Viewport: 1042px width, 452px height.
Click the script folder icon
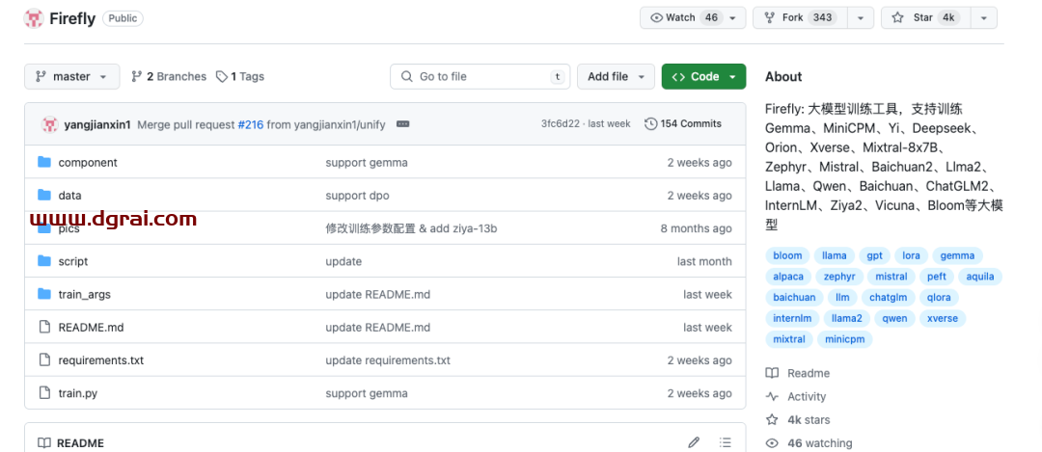coord(43,261)
